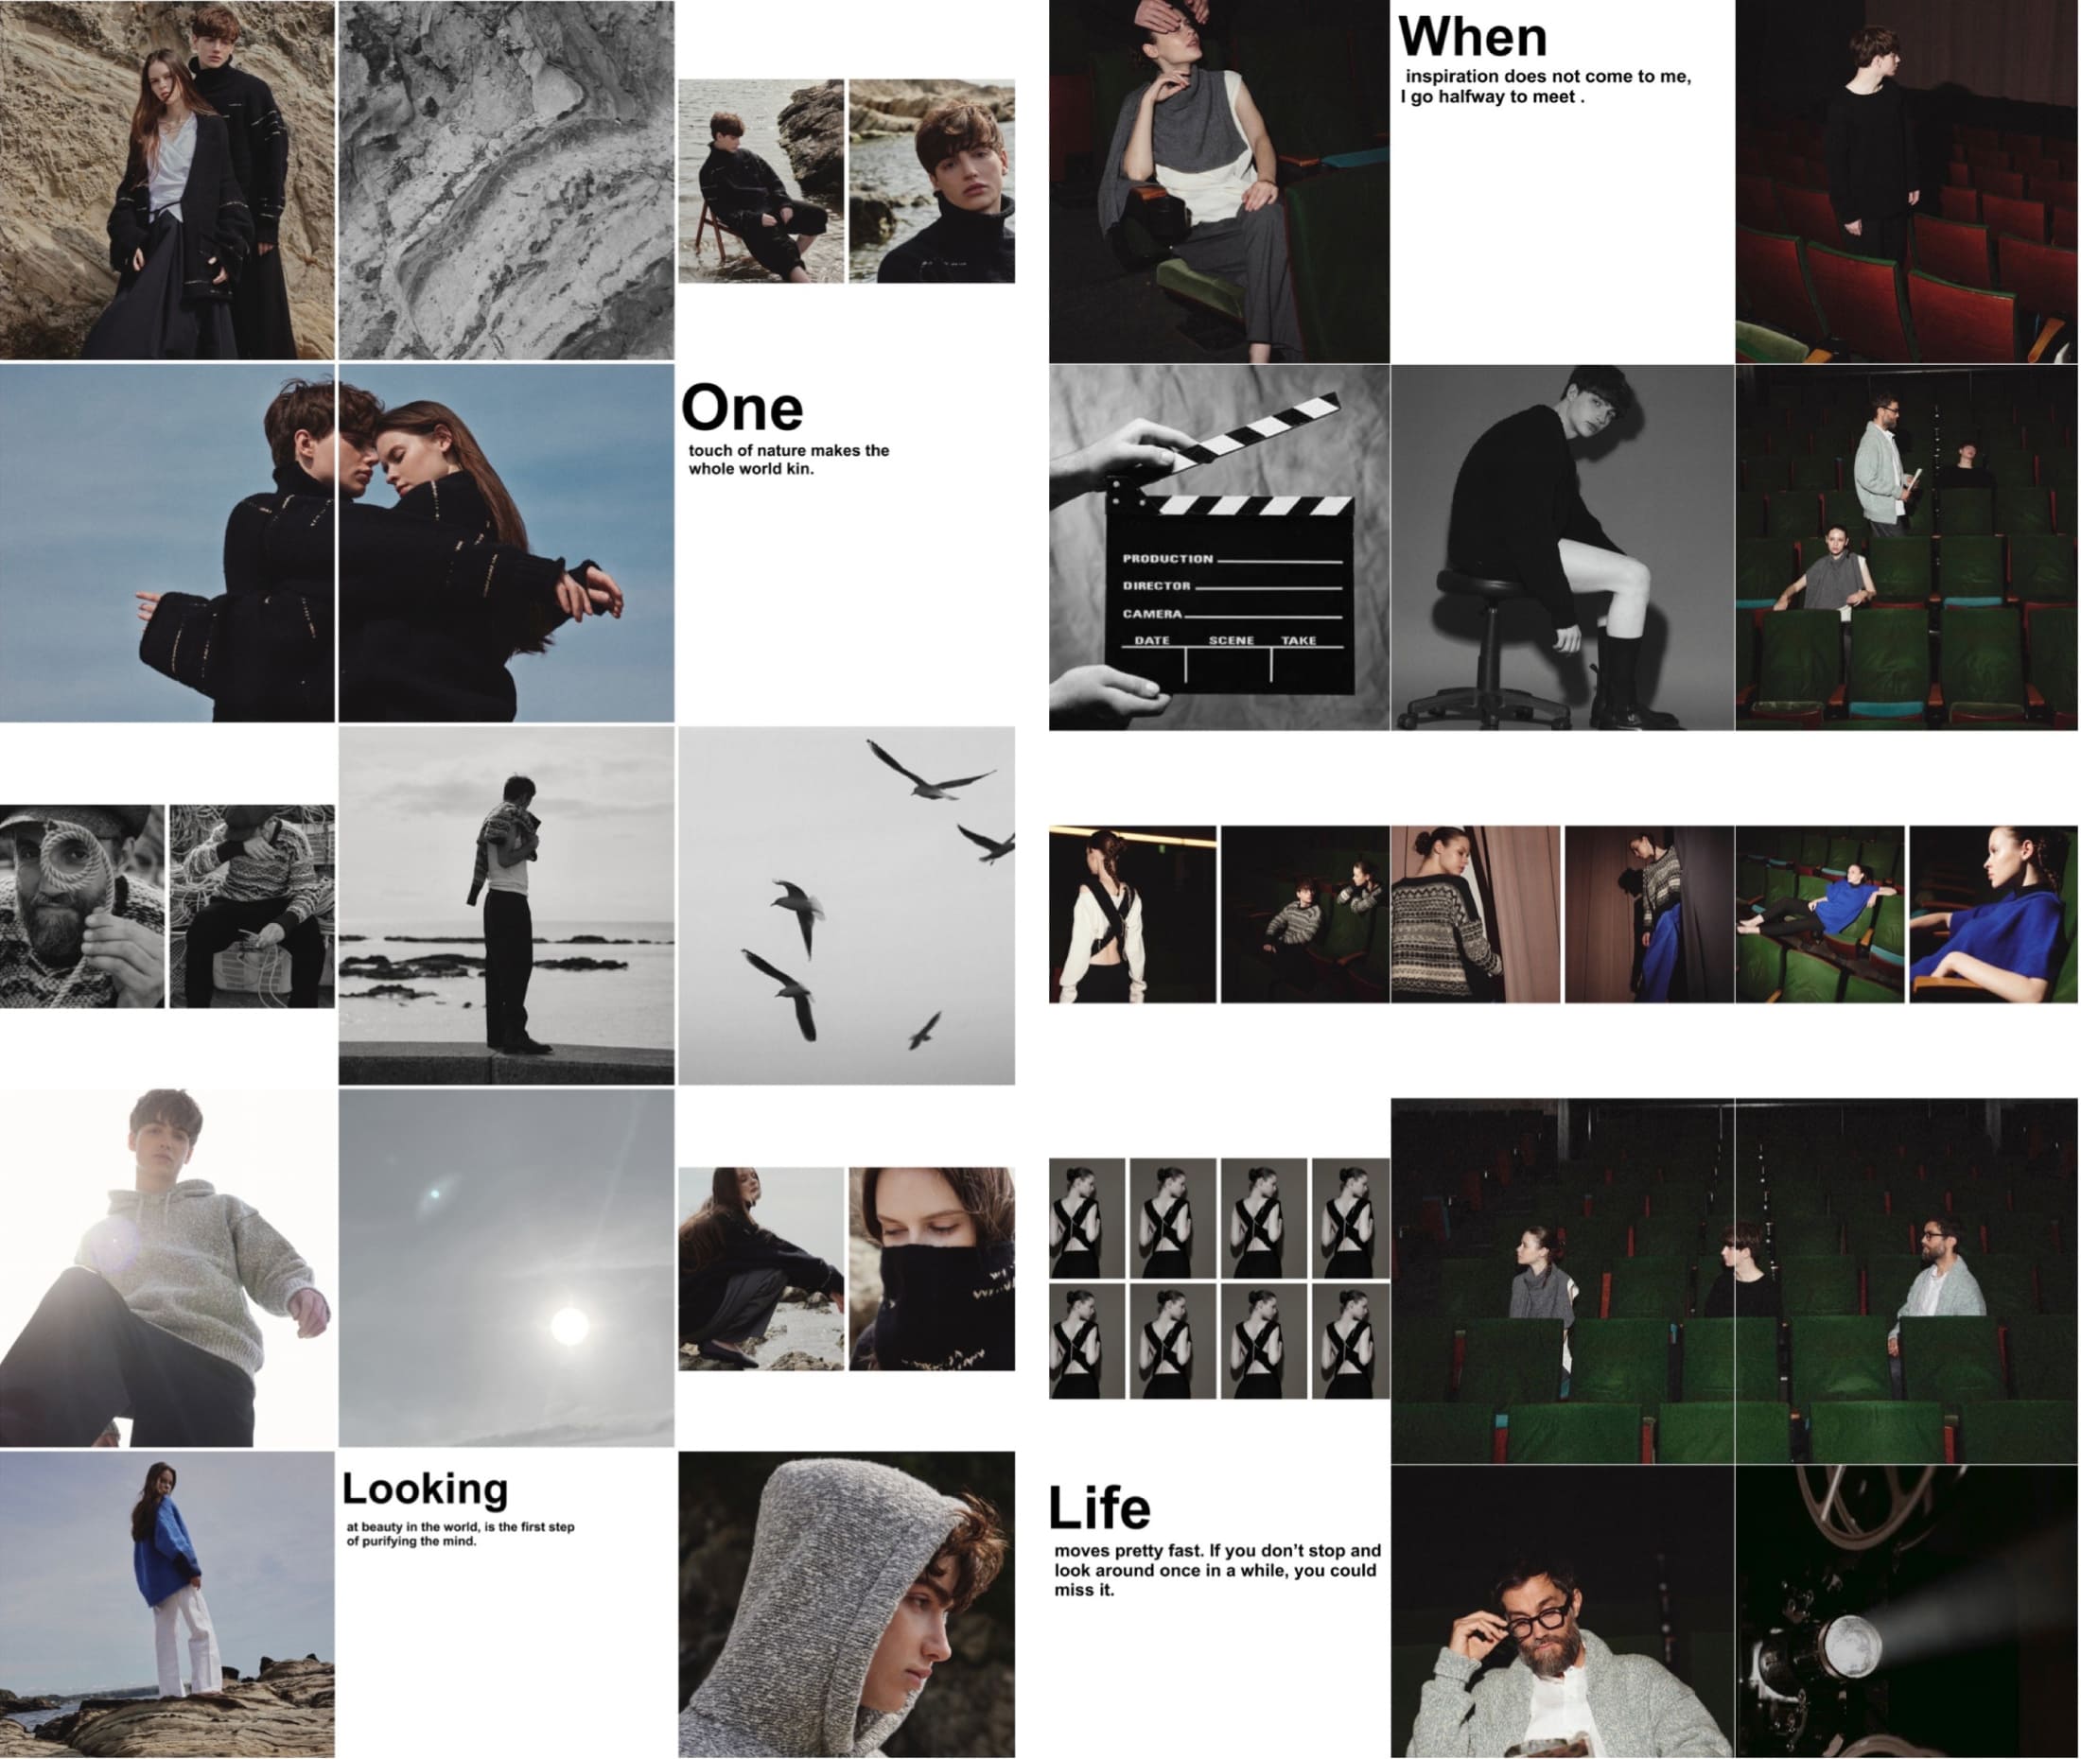Screen dimensions: 2081x1759
Task: Open the man standing among red seats
Action: (1905, 182)
